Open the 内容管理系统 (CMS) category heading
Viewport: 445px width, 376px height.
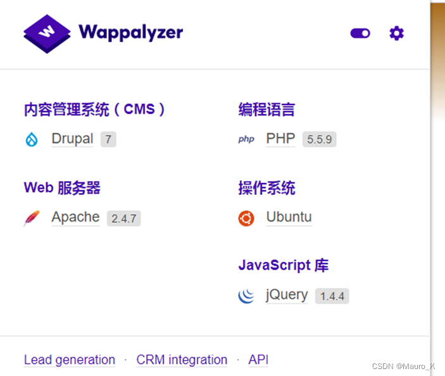coord(94,110)
